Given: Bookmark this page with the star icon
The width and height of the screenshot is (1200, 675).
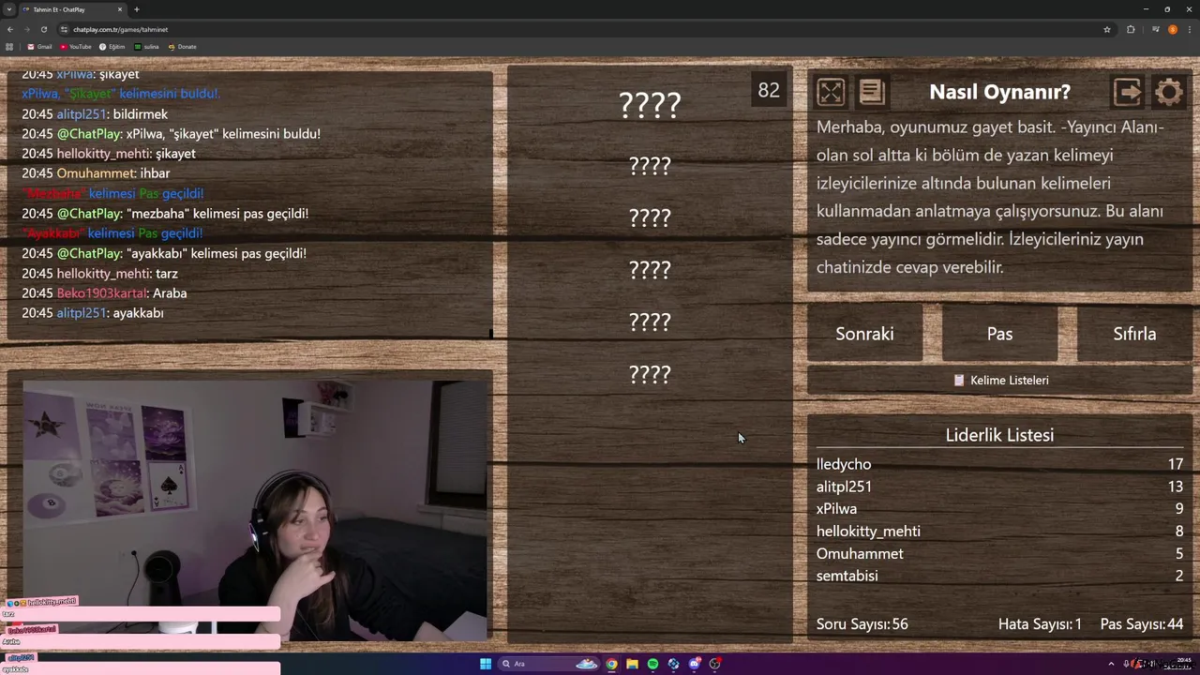Looking at the screenshot, I should click(x=1107, y=29).
